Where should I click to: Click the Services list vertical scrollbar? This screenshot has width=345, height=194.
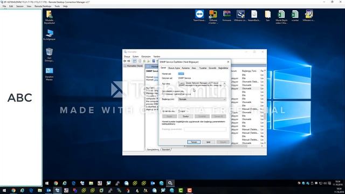coord(265,107)
